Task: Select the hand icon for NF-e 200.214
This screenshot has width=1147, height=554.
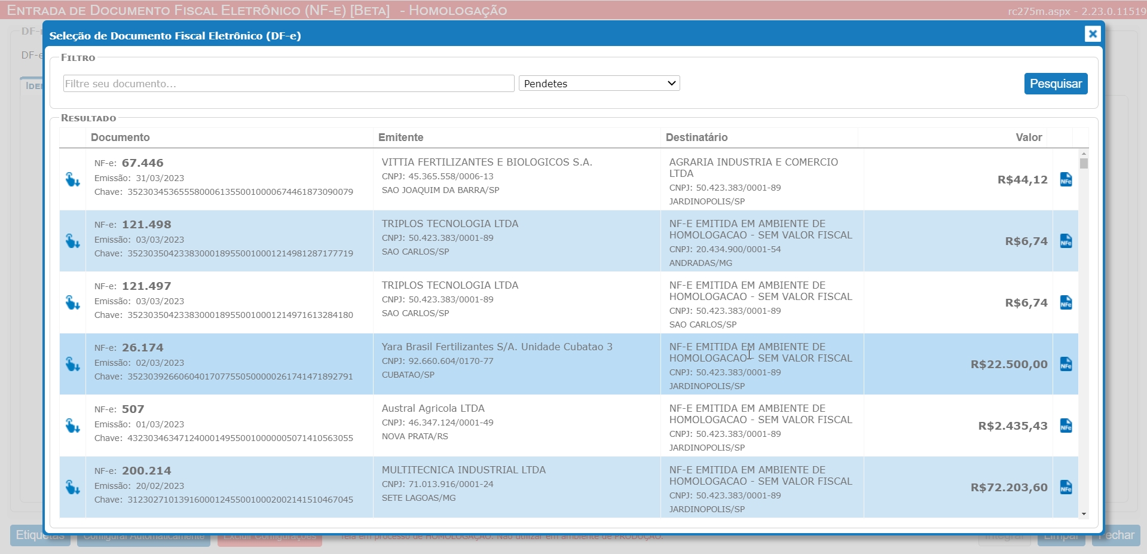Action: (x=73, y=487)
